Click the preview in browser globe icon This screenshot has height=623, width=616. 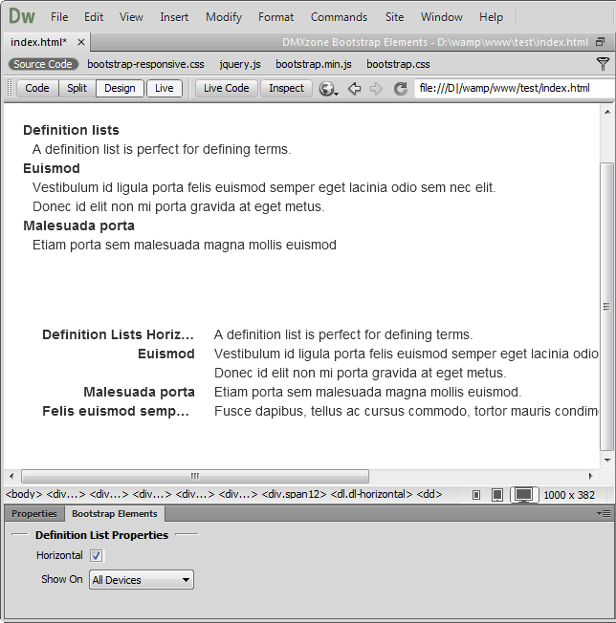327,88
